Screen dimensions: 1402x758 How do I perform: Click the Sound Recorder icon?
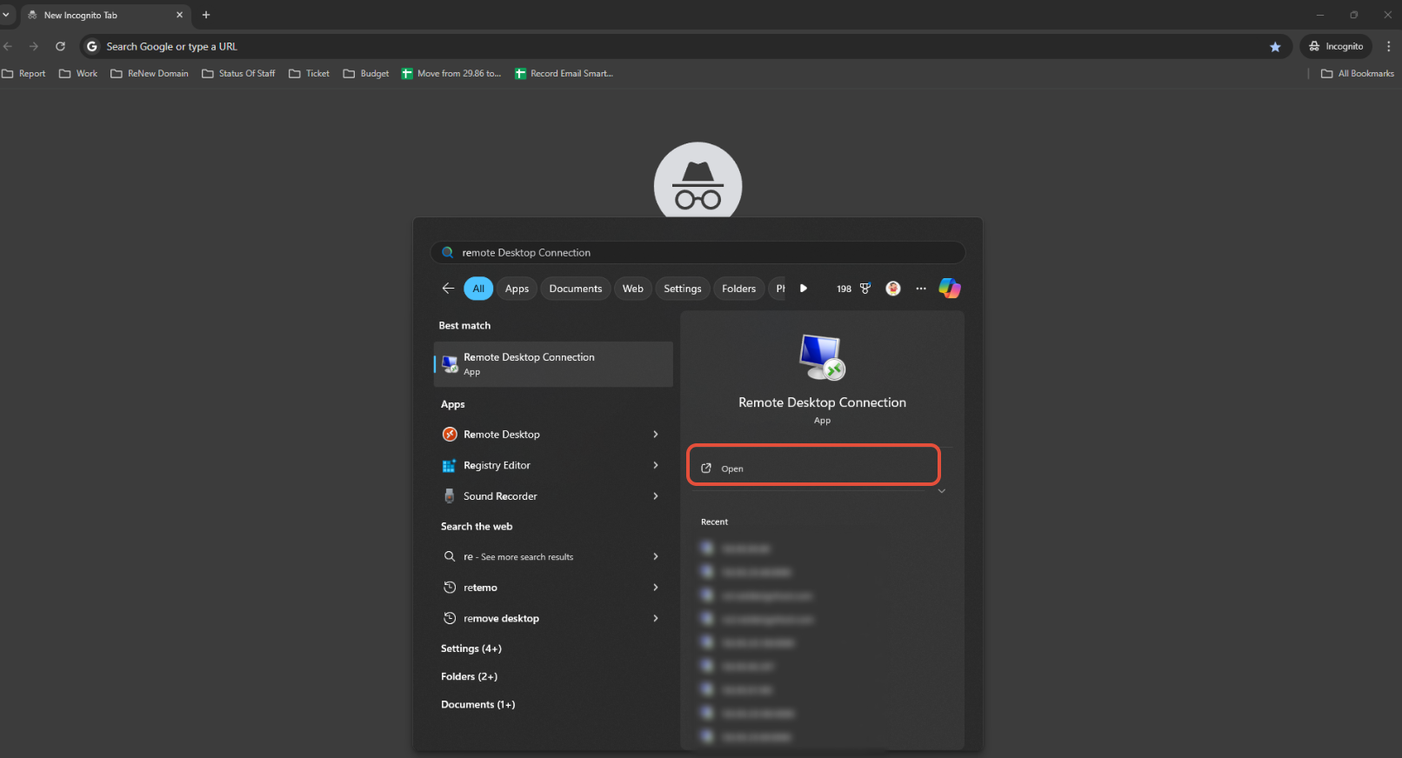coord(450,496)
